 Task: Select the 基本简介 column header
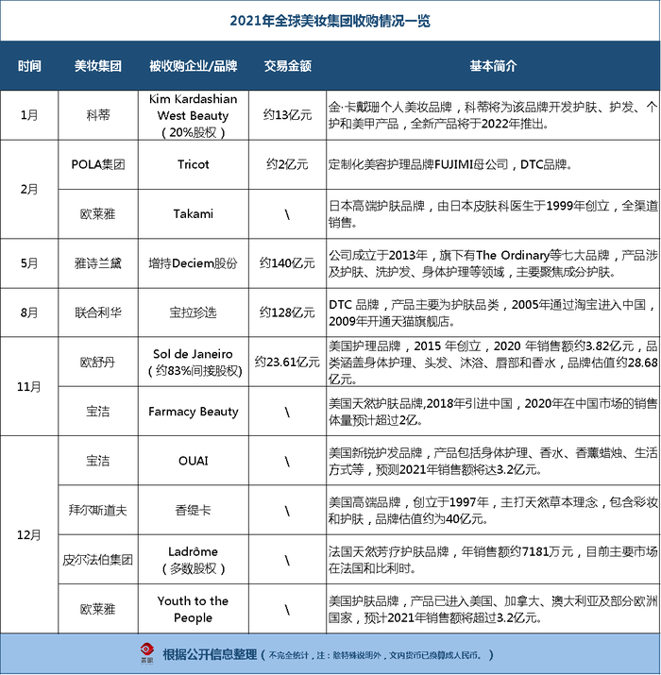coord(493,66)
